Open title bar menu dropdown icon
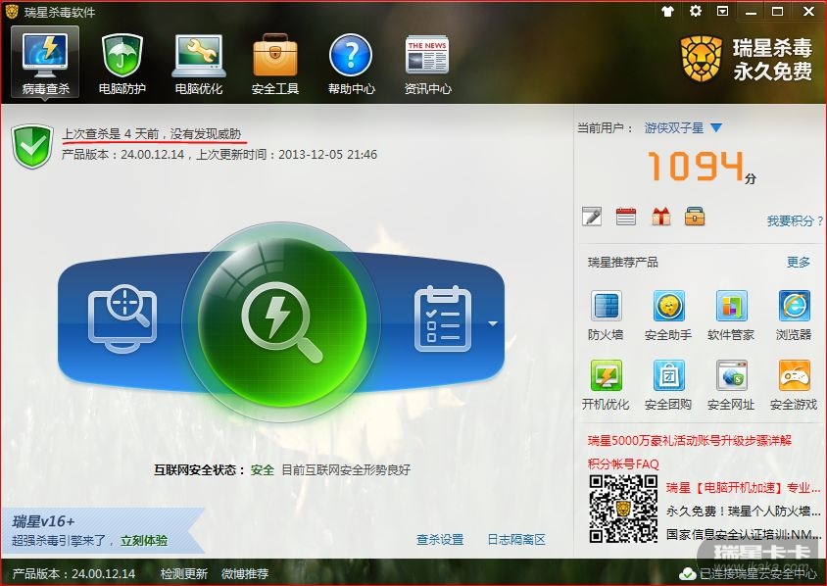This screenshot has width=827, height=586. 722,11
